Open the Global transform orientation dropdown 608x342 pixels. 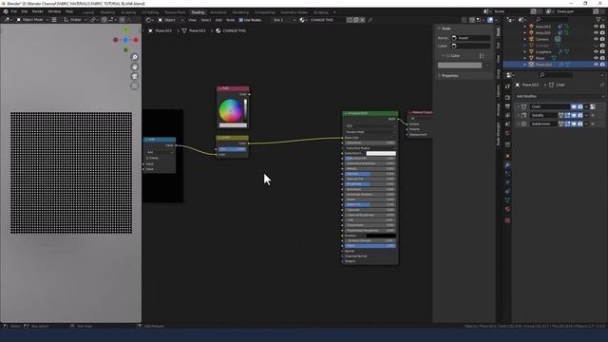[76, 20]
